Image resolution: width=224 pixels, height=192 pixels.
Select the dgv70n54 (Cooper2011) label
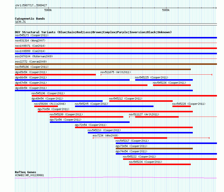[53, 109]
